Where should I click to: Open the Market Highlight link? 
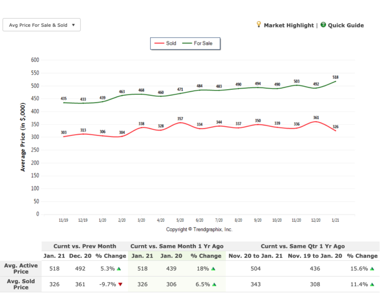coord(289,25)
